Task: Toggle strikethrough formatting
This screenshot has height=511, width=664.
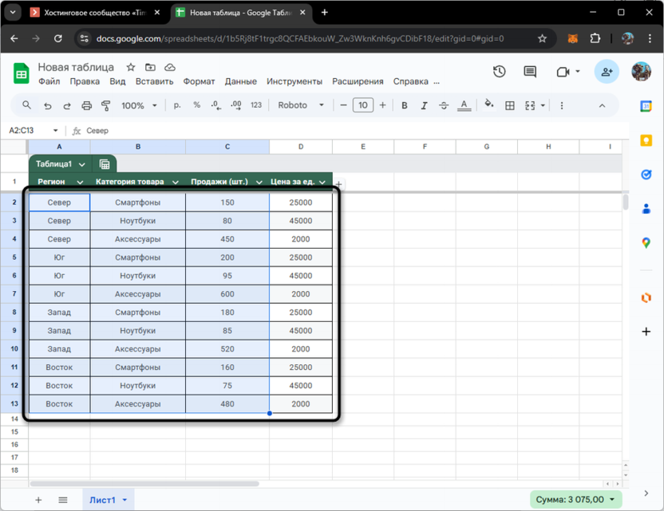Action: click(x=444, y=105)
